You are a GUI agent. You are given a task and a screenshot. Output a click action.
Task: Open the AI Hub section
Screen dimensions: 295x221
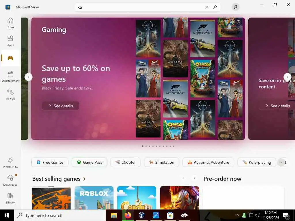(10, 94)
